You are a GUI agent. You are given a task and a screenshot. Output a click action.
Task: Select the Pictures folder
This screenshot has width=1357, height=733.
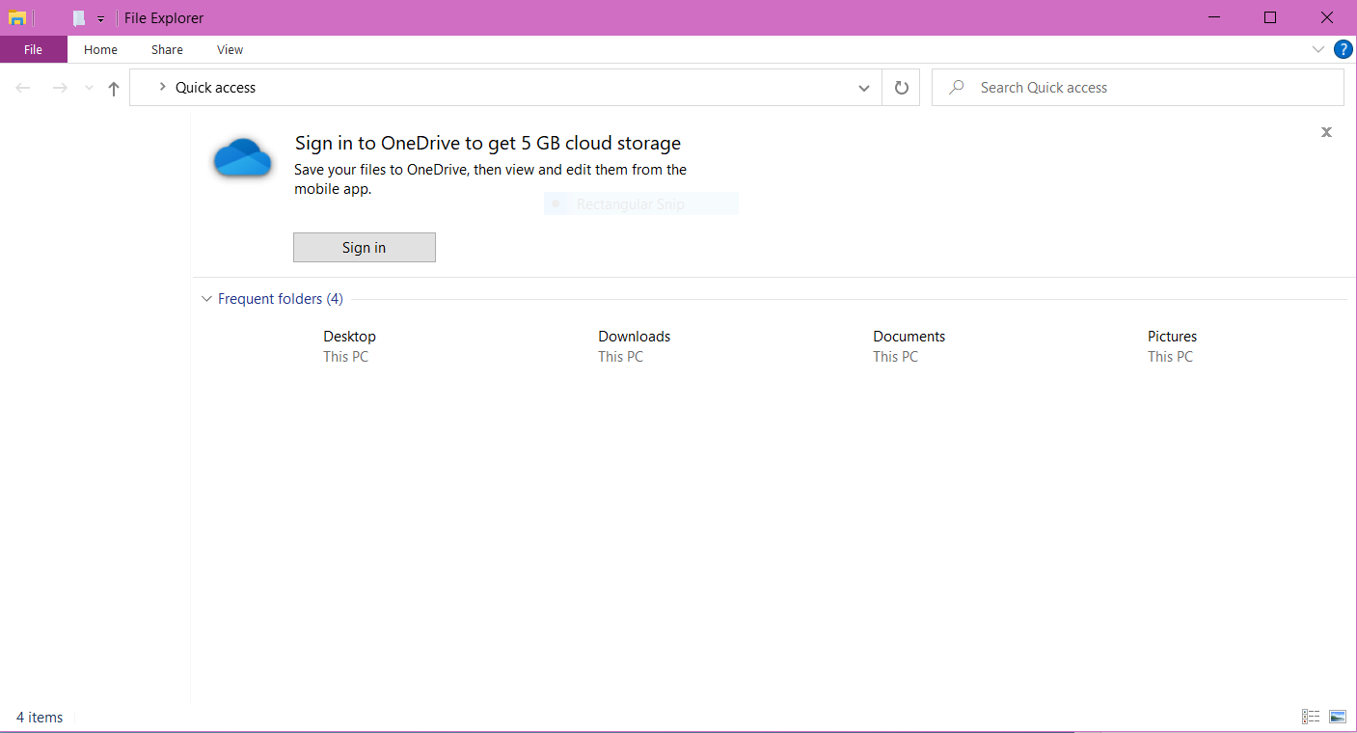1172,346
